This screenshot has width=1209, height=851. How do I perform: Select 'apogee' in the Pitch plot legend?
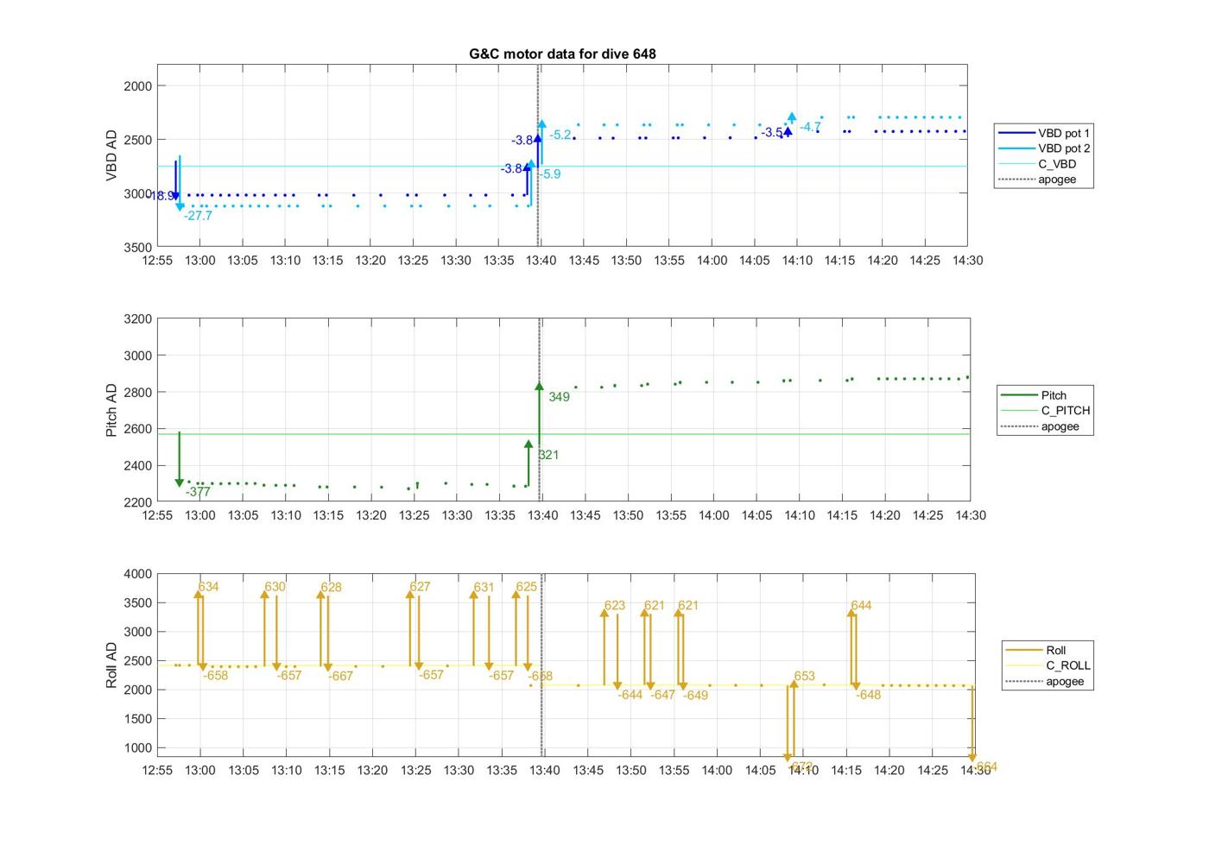click(x=1041, y=426)
